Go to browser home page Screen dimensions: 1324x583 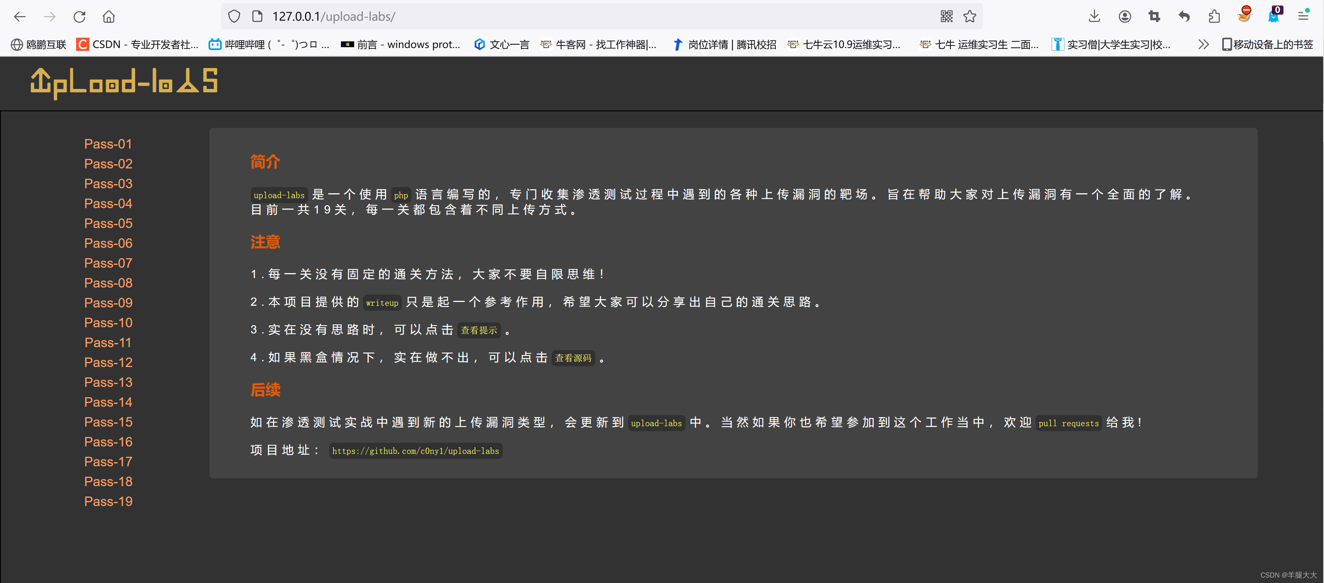pyautogui.click(x=109, y=17)
